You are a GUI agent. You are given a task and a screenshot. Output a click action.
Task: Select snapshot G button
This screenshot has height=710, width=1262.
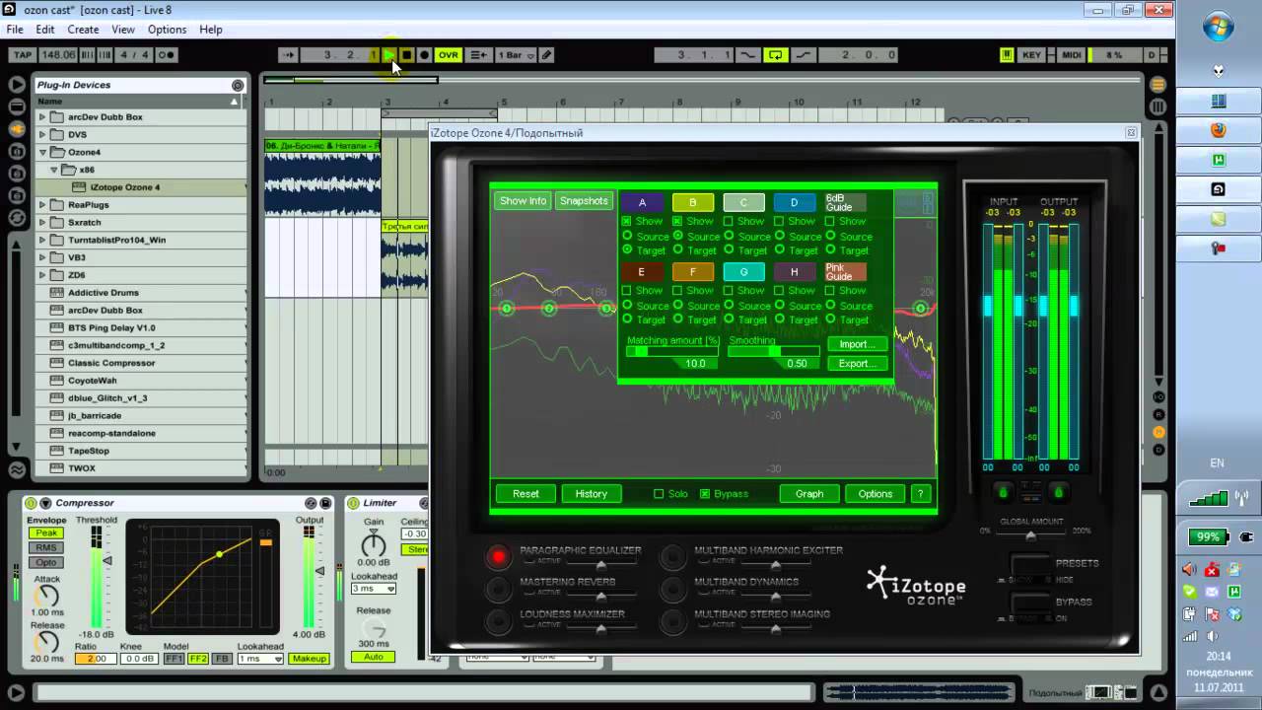[x=743, y=272]
